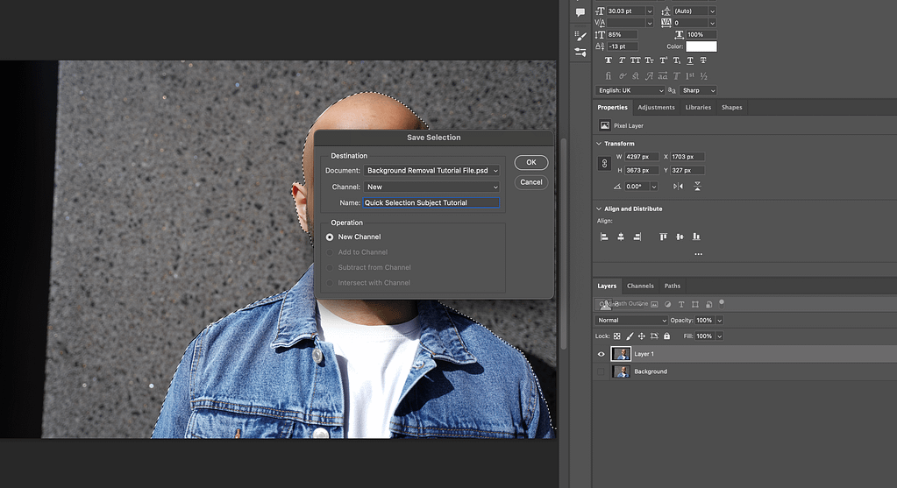Click OK in Save Selection dialog
The height and width of the screenshot is (488, 897).
pyautogui.click(x=531, y=163)
